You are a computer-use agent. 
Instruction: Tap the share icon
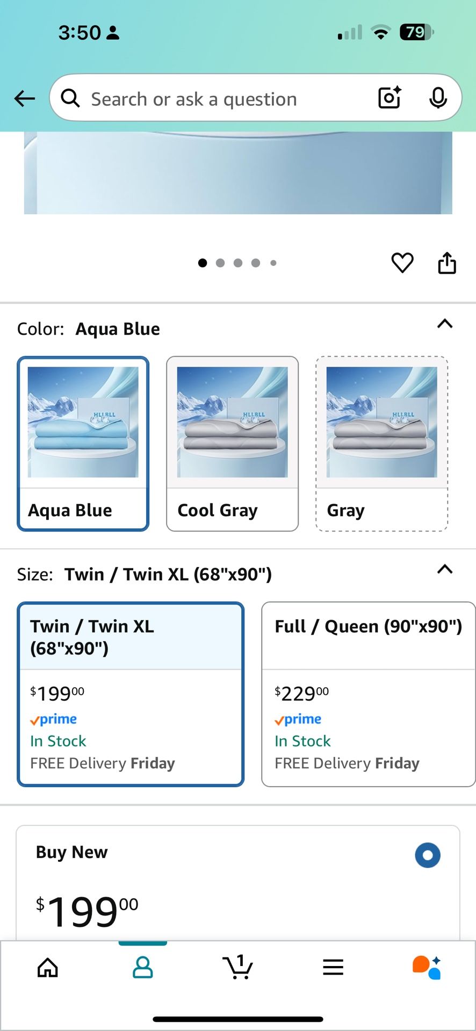tap(447, 263)
